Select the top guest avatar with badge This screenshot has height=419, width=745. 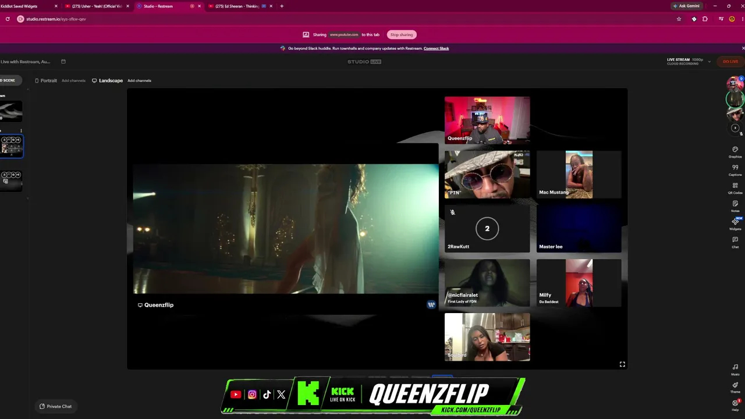[x=735, y=84]
